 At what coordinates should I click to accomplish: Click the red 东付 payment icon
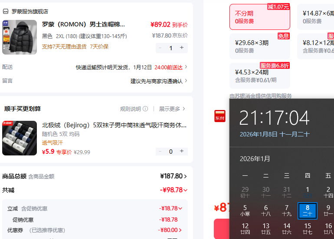pyautogui.click(x=220, y=116)
